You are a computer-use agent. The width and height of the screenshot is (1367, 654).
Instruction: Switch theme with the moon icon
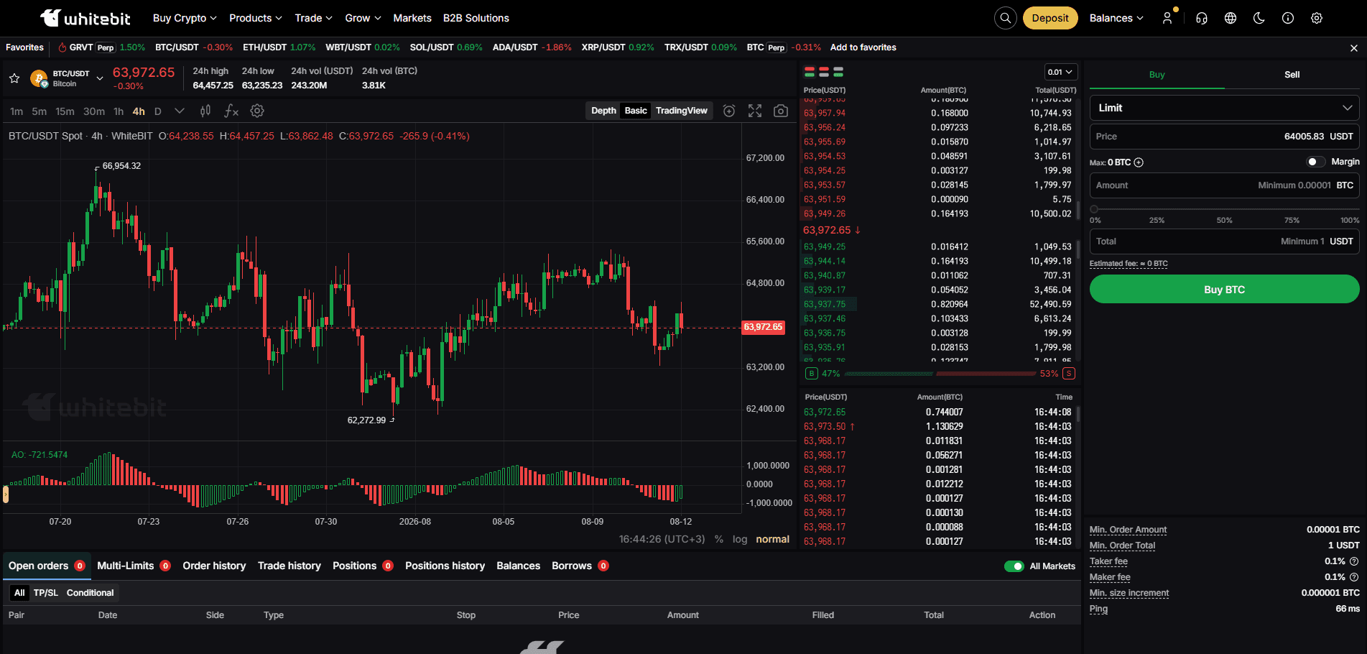[1259, 18]
